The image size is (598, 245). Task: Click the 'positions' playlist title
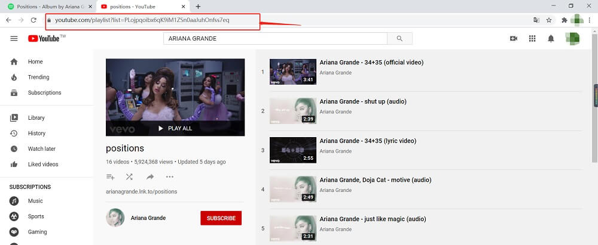[x=125, y=148]
